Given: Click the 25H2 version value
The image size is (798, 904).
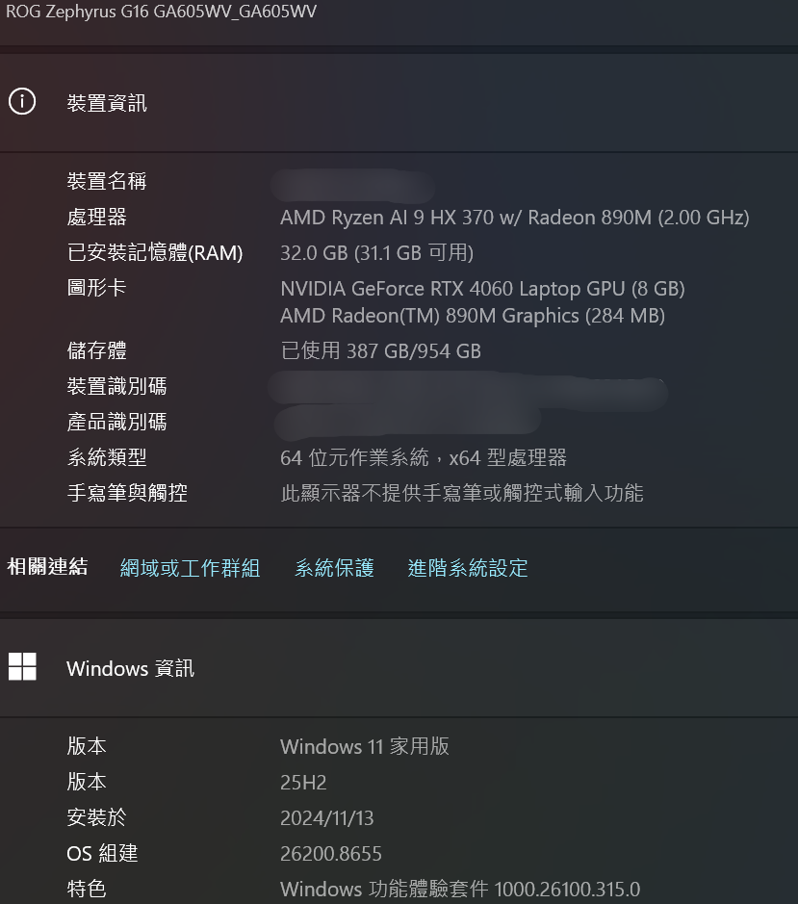Looking at the screenshot, I should pos(303,783).
